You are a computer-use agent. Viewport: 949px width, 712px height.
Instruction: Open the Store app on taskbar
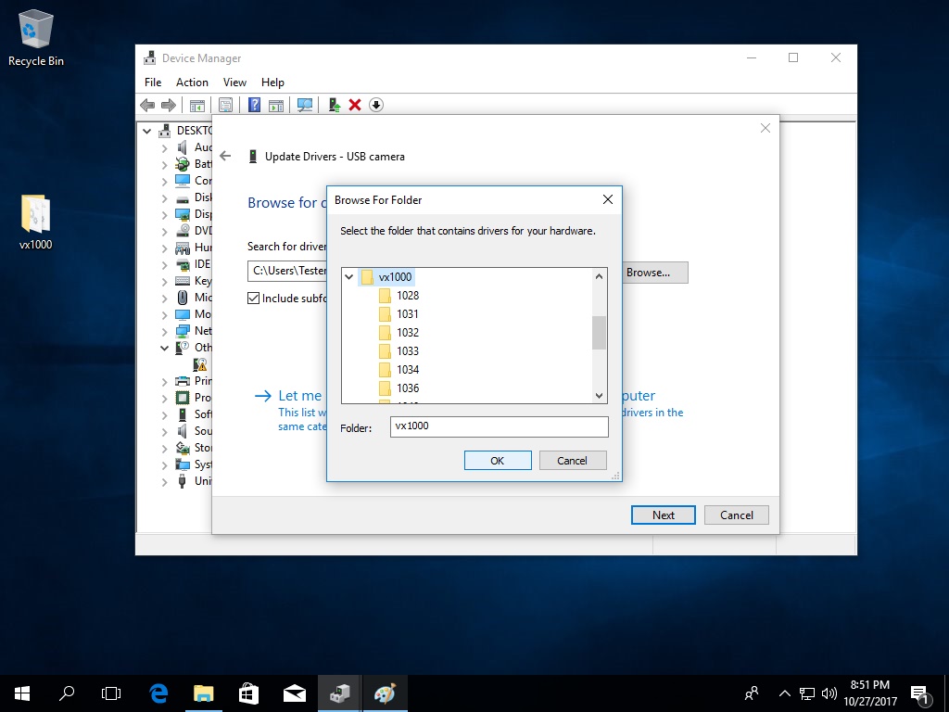pyautogui.click(x=248, y=693)
